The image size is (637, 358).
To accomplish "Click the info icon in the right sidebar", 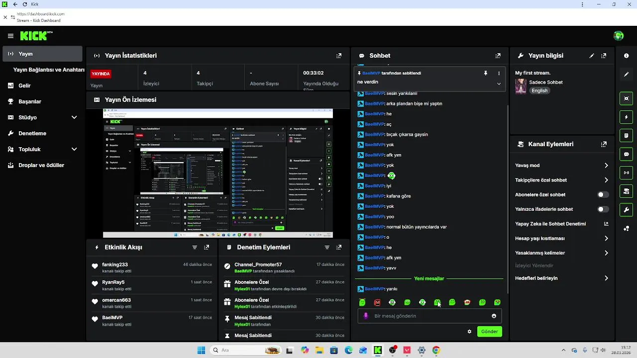I will pos(627,56).
